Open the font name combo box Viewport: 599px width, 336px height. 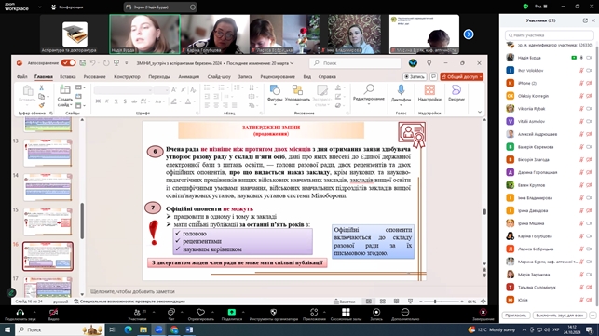[x=123, y=90]
